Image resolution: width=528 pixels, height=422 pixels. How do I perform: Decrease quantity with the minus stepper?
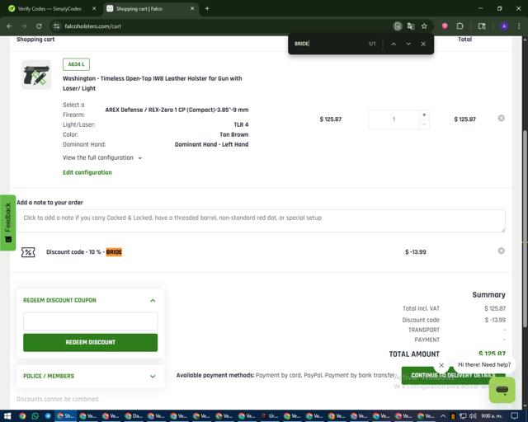pos(424,124)
